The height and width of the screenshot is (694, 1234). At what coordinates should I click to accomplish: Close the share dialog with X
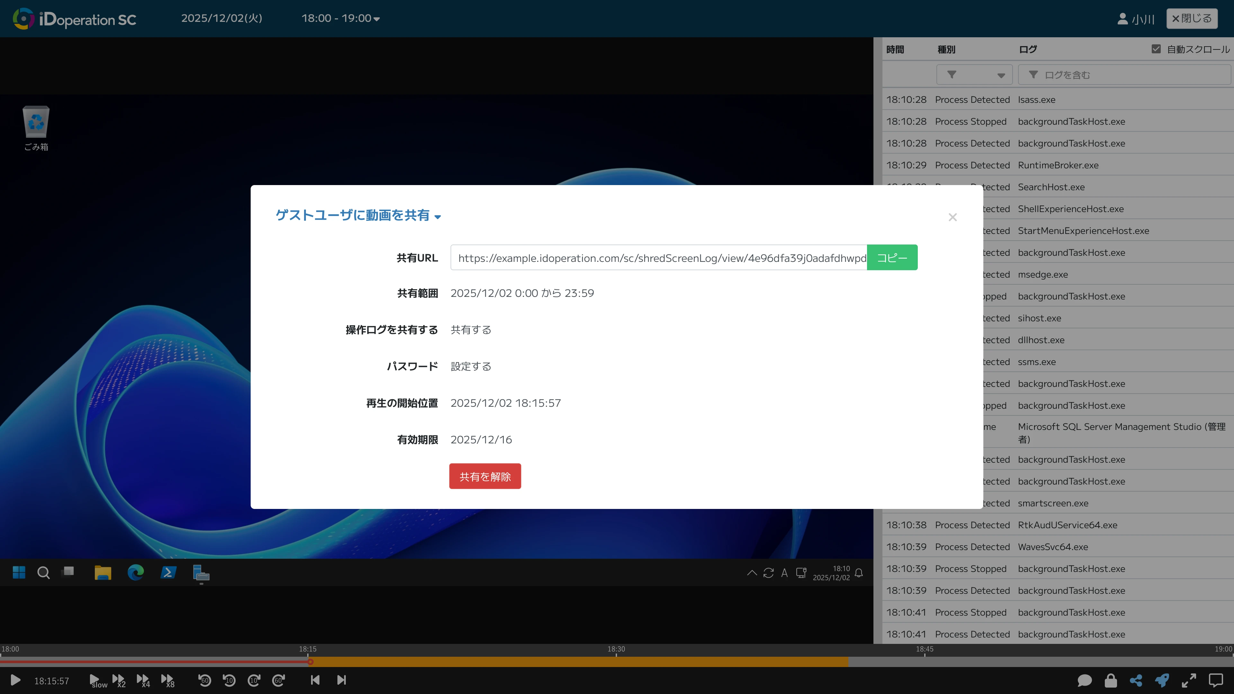tap(952, 218)
